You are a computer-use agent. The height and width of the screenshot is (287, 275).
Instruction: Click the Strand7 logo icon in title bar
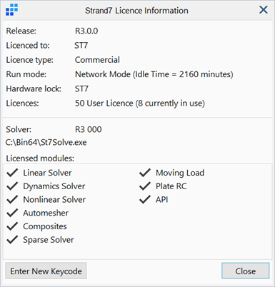(x=11, y=10)
